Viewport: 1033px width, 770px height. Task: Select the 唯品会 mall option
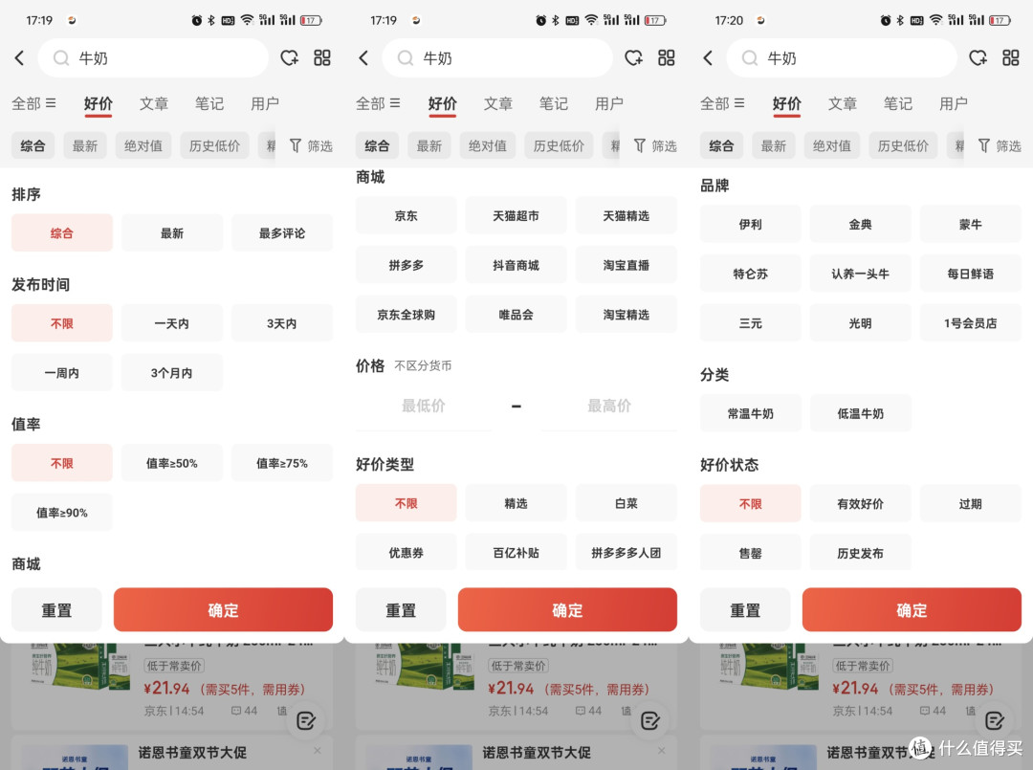point(516,314)
